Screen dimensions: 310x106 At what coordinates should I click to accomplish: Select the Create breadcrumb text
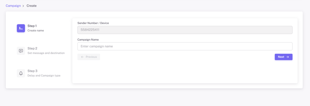pyautogui.click(x=32, y=6)
